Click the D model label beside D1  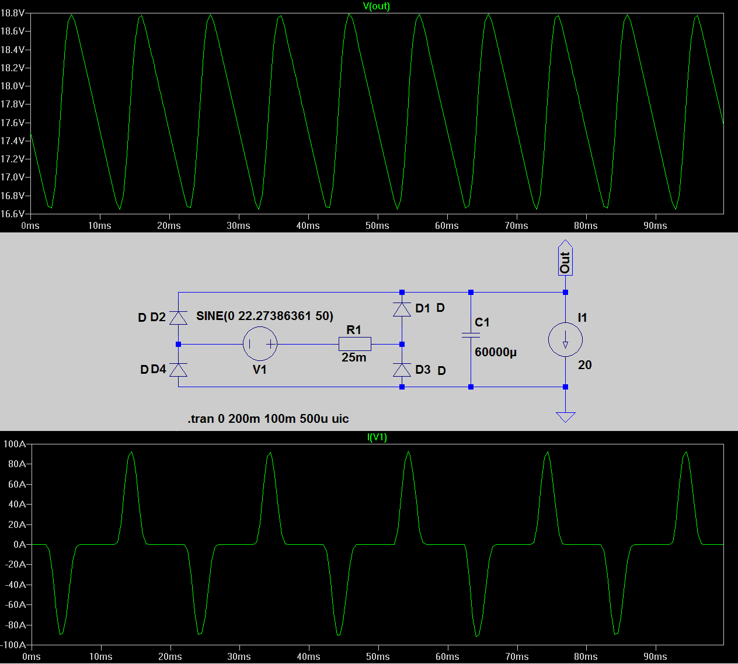coord(440,308)
